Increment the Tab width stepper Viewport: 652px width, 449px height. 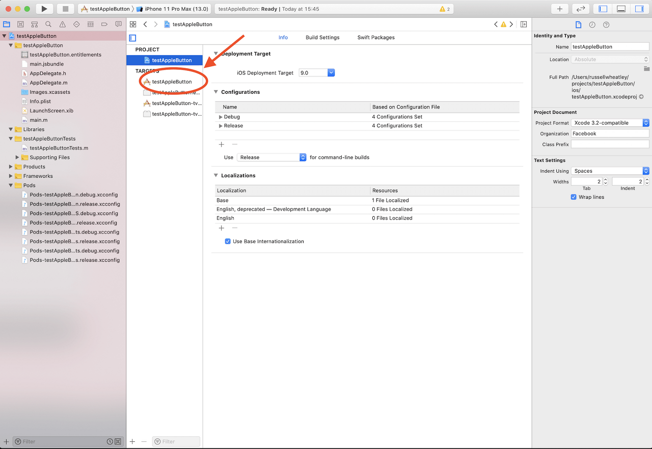click(605, 179)
